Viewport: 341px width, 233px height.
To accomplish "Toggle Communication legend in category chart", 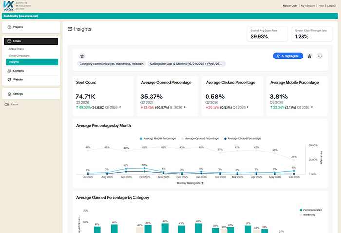I will tap(311, 210).
